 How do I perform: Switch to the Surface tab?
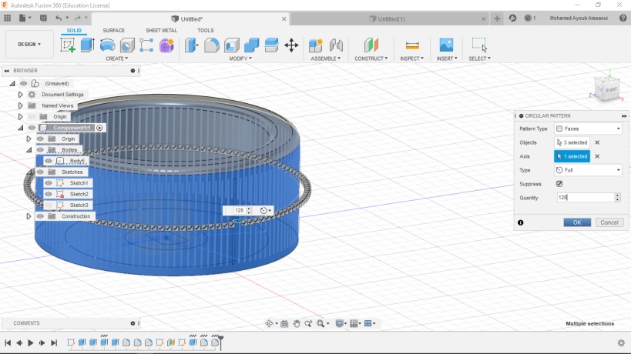pyautogui.click(x=113, y=31)
